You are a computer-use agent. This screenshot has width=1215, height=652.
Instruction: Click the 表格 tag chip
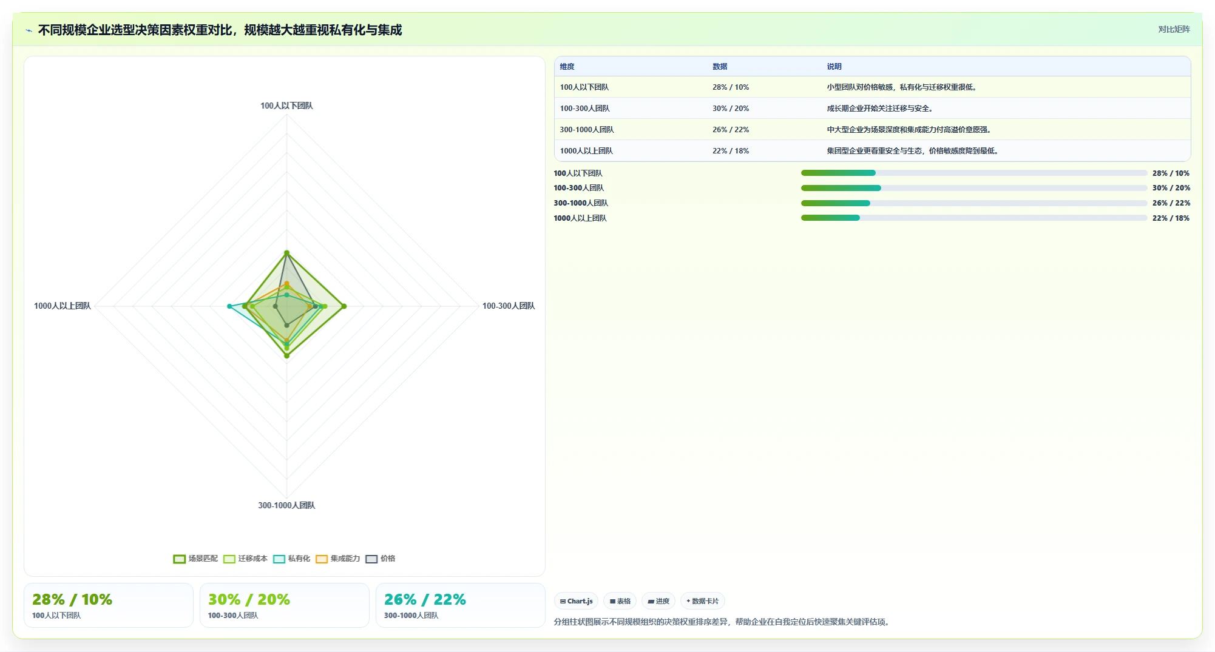[620, 601]
